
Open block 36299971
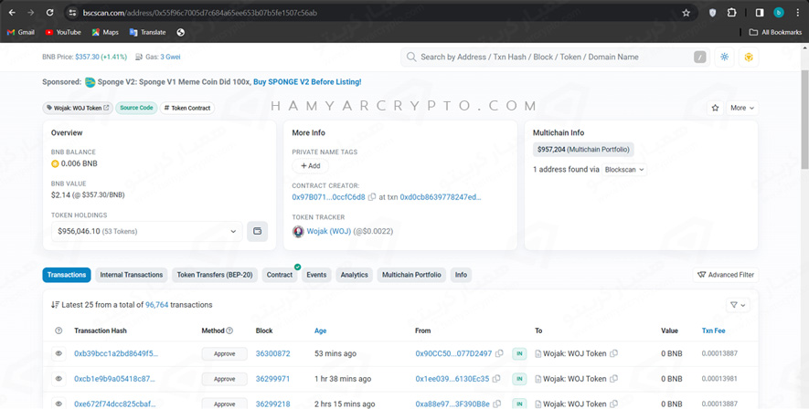(273, 379)
